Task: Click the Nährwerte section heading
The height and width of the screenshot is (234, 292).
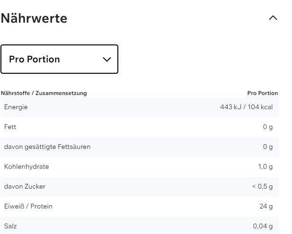Action: pyautogui.click(x=34, y=18)
